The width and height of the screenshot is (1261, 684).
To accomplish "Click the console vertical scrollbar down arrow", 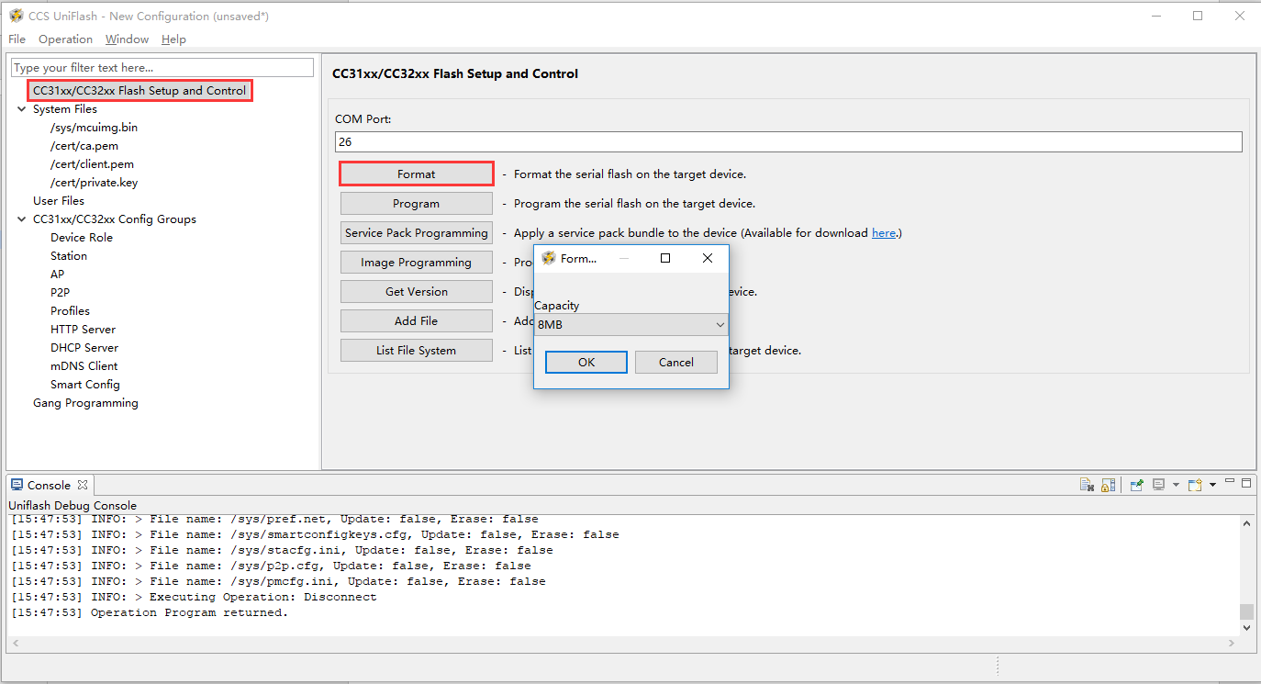I will coord(1246,628).
